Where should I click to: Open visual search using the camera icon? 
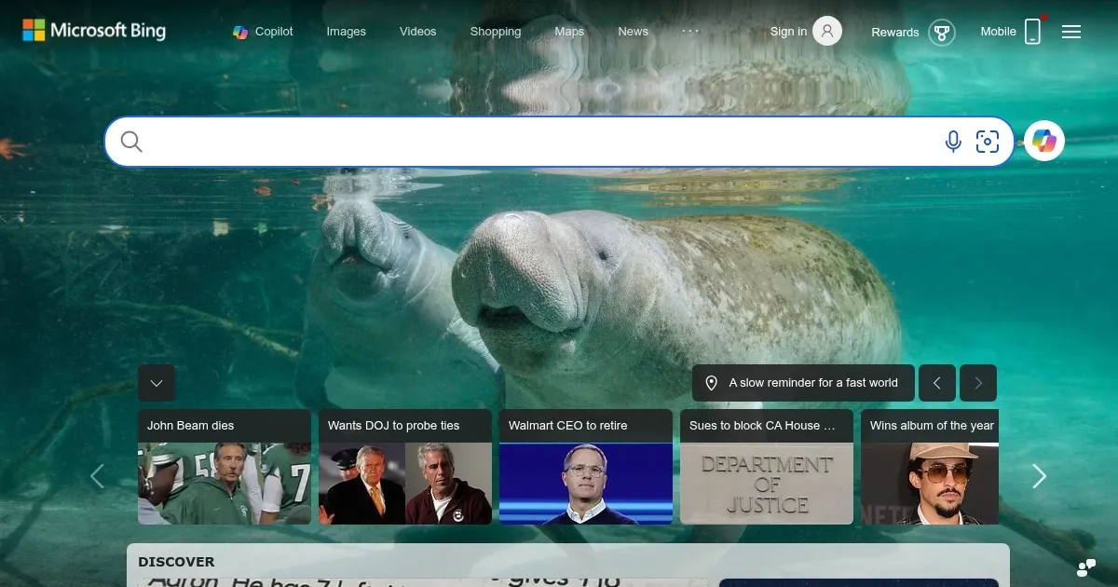(x=988, y=141)
